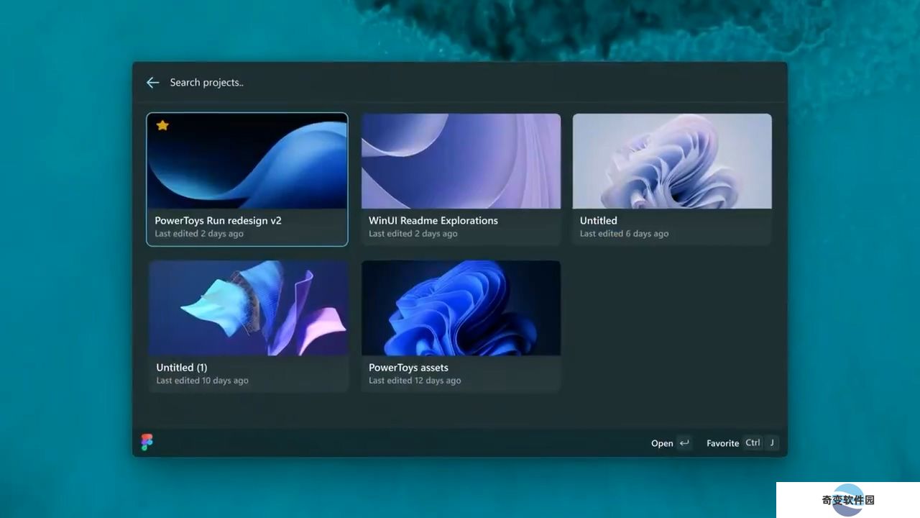
Task: Click Last edited text under WinUI Readme Explorations
Action: [413, 234]
